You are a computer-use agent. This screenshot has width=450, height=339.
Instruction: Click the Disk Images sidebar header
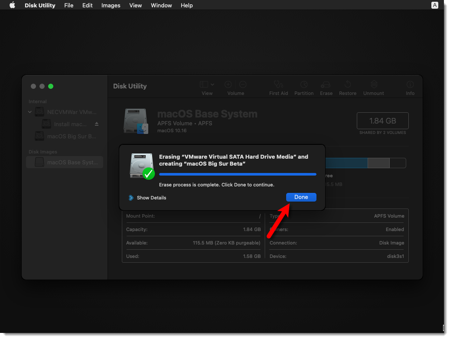pyautogui.click(x=43, y=152)
